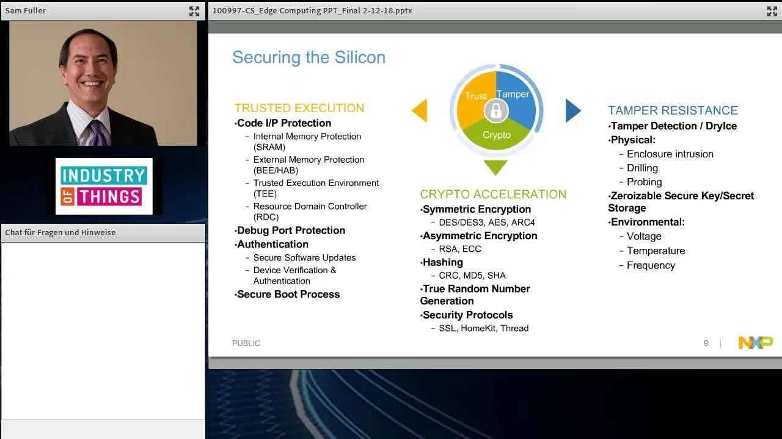Click the Sam Fuller pod title
The height and width of the screenshot is (439, 782).
click(26, 10)
